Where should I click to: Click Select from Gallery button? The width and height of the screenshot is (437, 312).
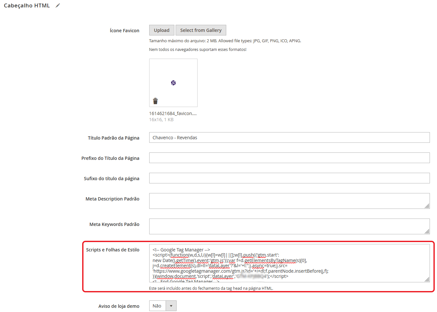tap(201, 30)
